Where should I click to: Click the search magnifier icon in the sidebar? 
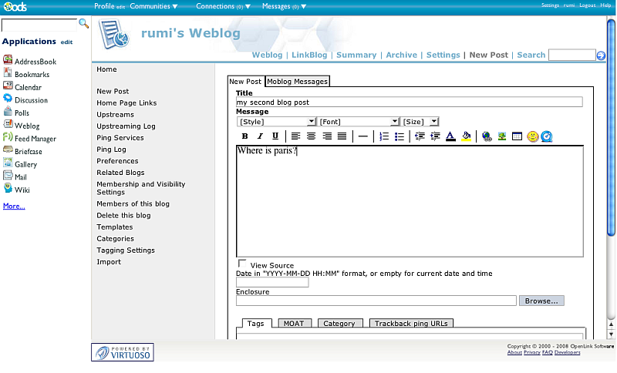[83, 24]
